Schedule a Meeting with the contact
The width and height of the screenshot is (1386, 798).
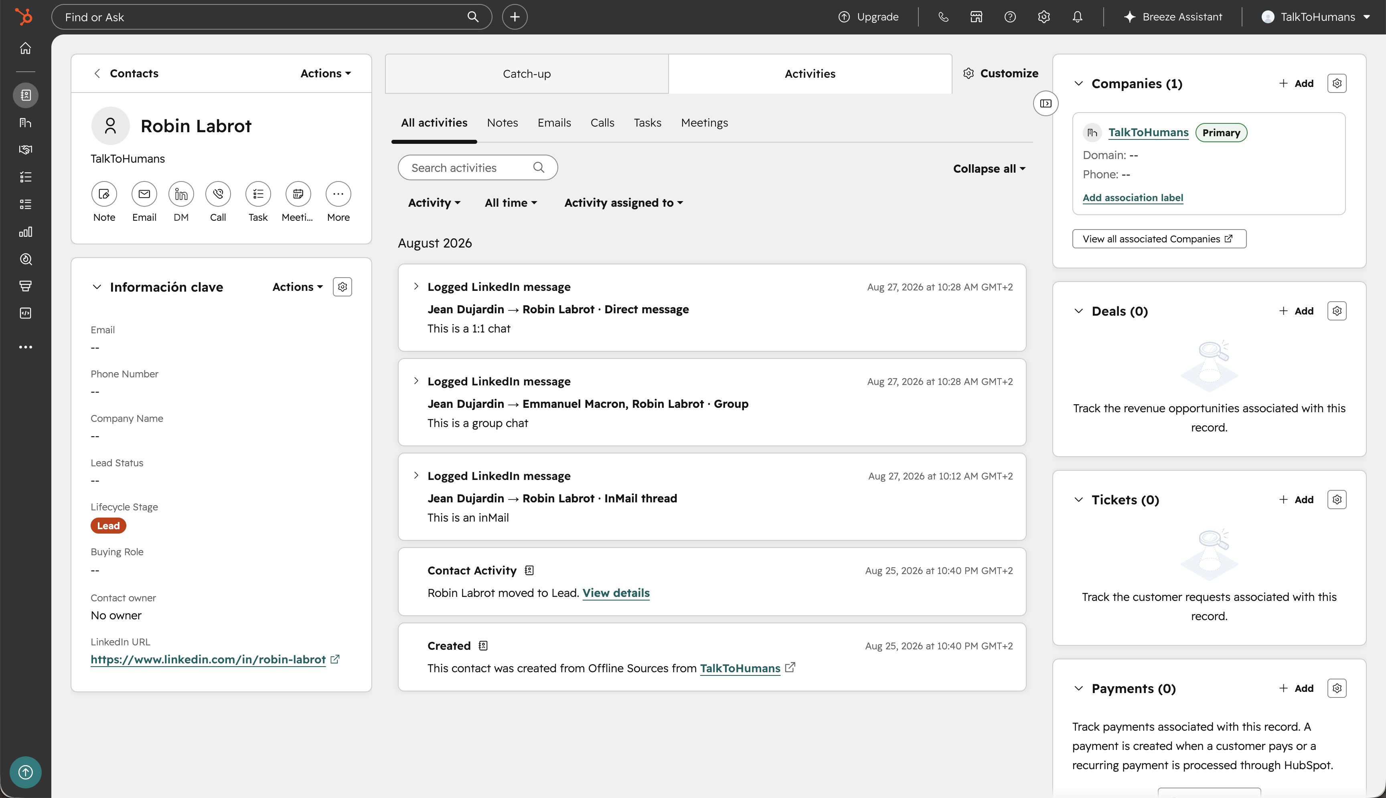[x=298, y=194]
